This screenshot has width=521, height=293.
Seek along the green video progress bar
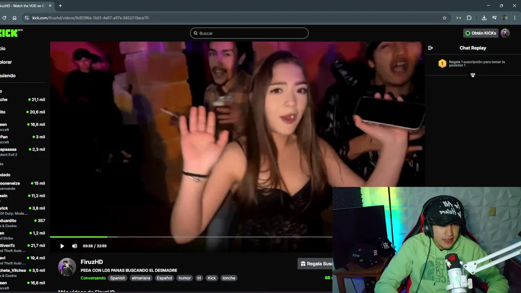click(191, 237)
